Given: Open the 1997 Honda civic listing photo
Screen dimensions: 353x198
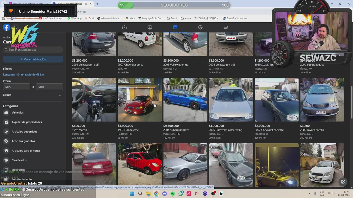Looking at the screenshot, I should [140, 100].
